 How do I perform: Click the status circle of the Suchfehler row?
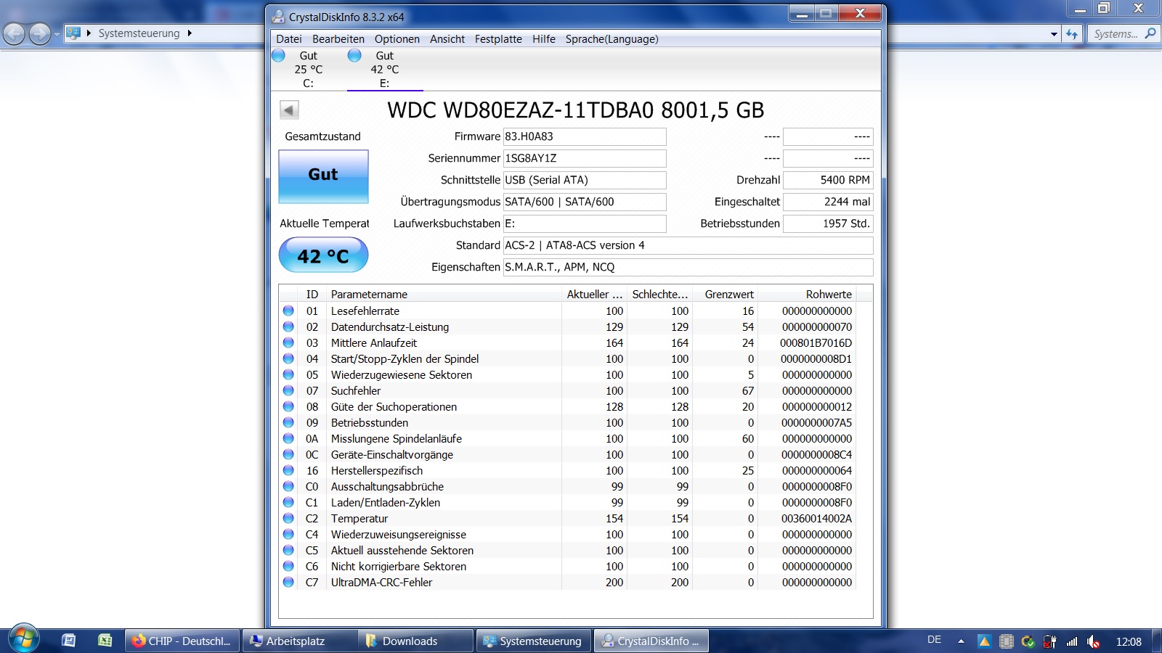[x=288, y=390]
